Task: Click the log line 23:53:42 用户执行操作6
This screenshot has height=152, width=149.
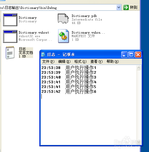Action: 69,92
